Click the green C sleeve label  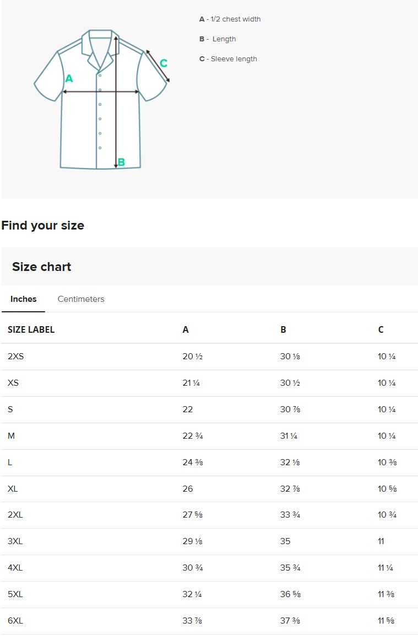pyautogui.click(x=164, y=63)
